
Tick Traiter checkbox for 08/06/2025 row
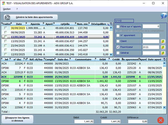point(6,33)
